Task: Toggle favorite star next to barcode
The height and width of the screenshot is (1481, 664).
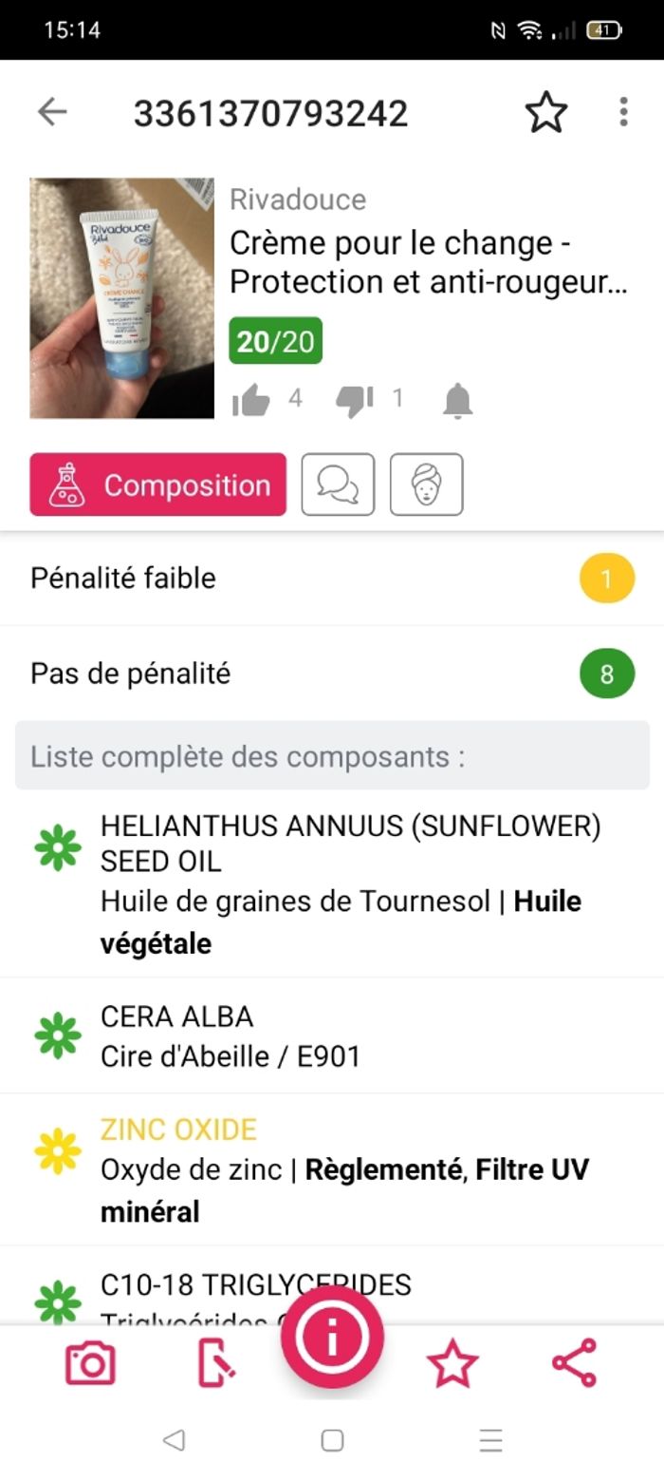Action: click(x=546, y=113)
